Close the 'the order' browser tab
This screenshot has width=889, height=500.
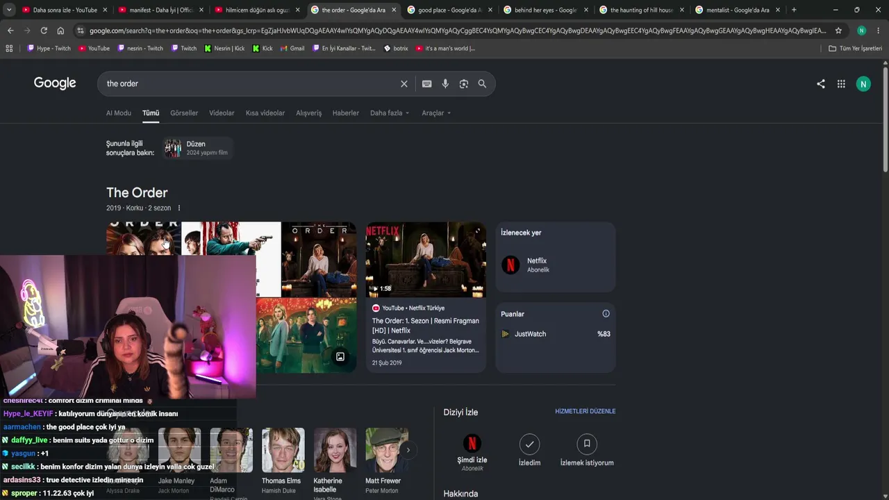pos(394,10)
